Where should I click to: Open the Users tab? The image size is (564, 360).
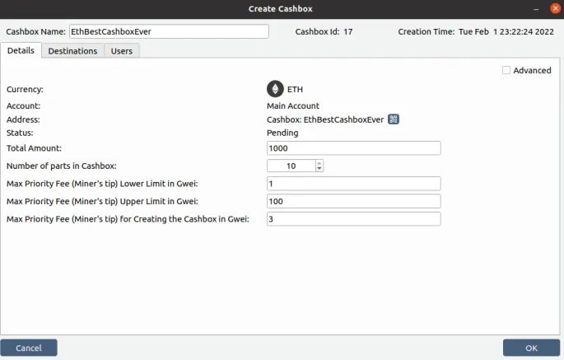coord(122,51)
